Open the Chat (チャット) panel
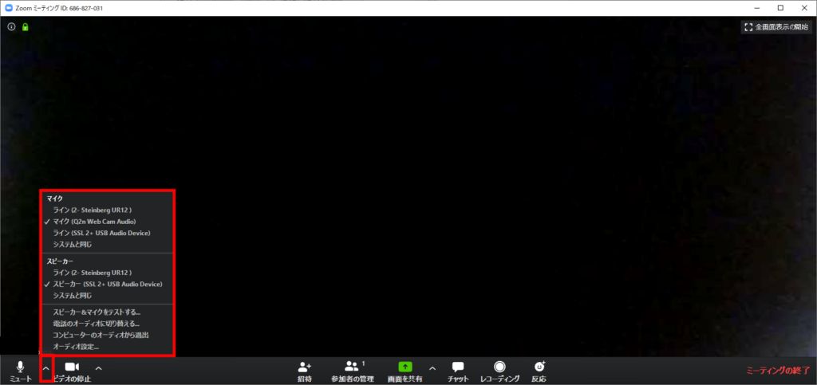This screenshot has height=385, width=817. [458, 371]
